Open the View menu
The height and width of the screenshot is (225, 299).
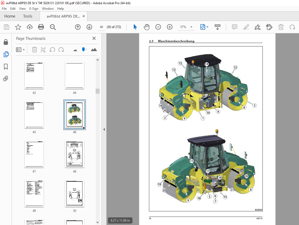[22, 9]
